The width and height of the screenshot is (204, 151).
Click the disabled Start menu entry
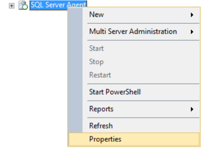point(134,48)
